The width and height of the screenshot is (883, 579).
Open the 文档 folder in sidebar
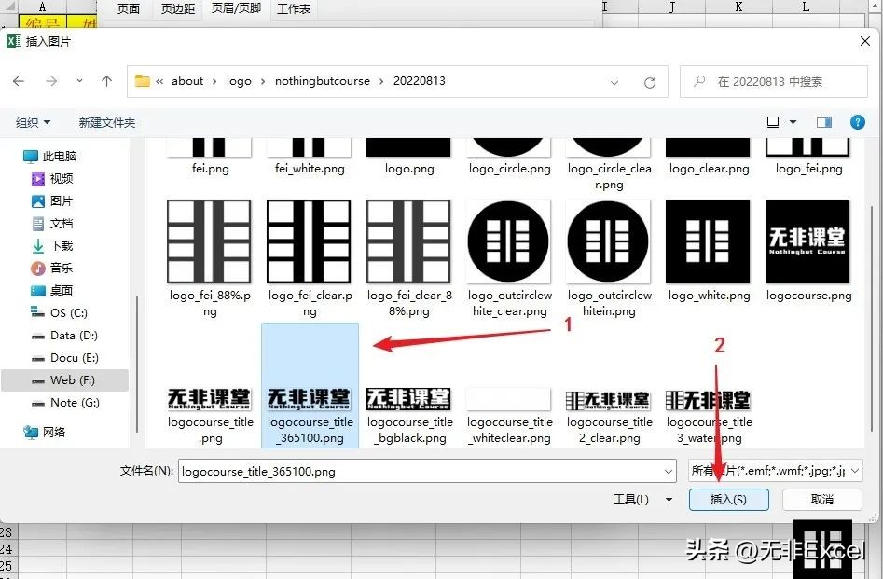click(x=52, y=224)
